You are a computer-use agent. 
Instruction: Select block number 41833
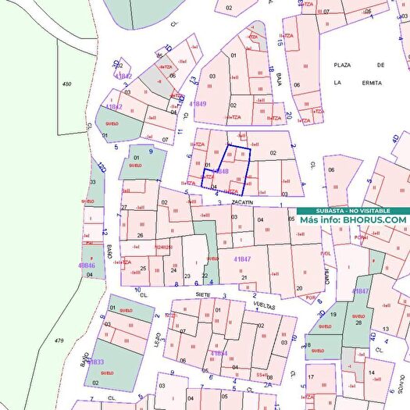tap(95, 362)
